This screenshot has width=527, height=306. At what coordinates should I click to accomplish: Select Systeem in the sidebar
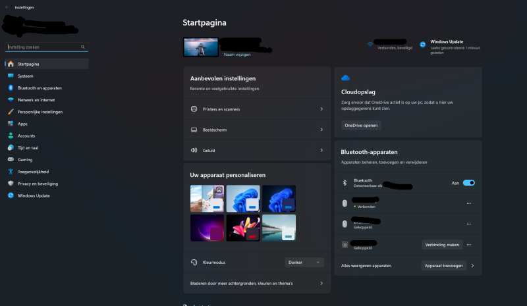coord(25,76)
